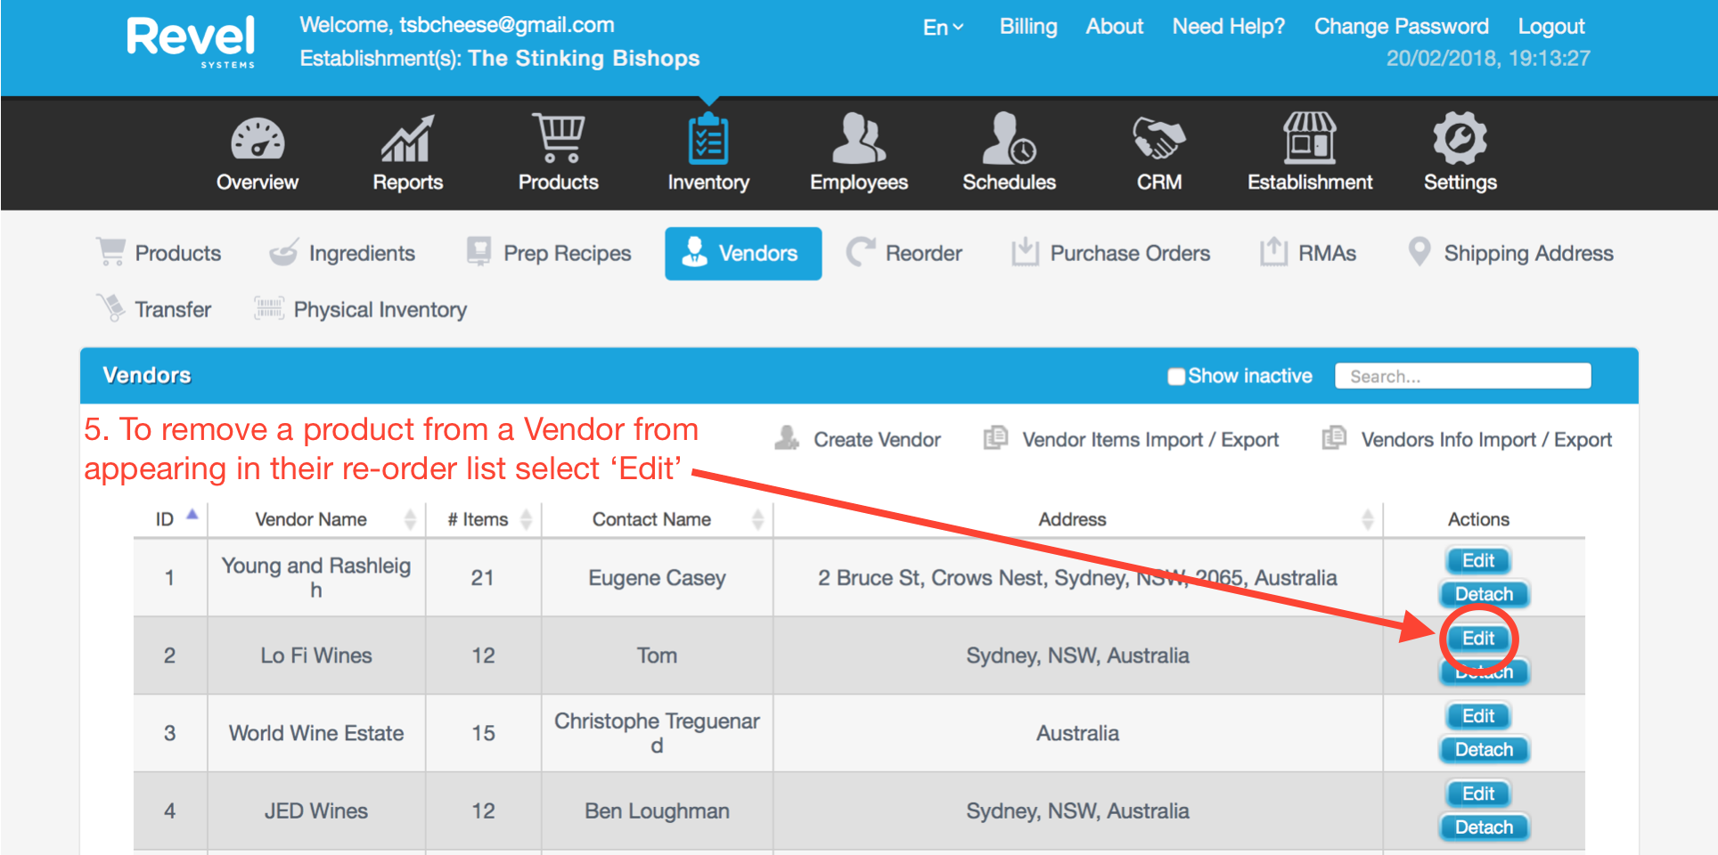The width and height of the screenshot is (1718, 855).
Task: Detach the World Wine Estate vendor
Action: click(x=1484, y=750)
